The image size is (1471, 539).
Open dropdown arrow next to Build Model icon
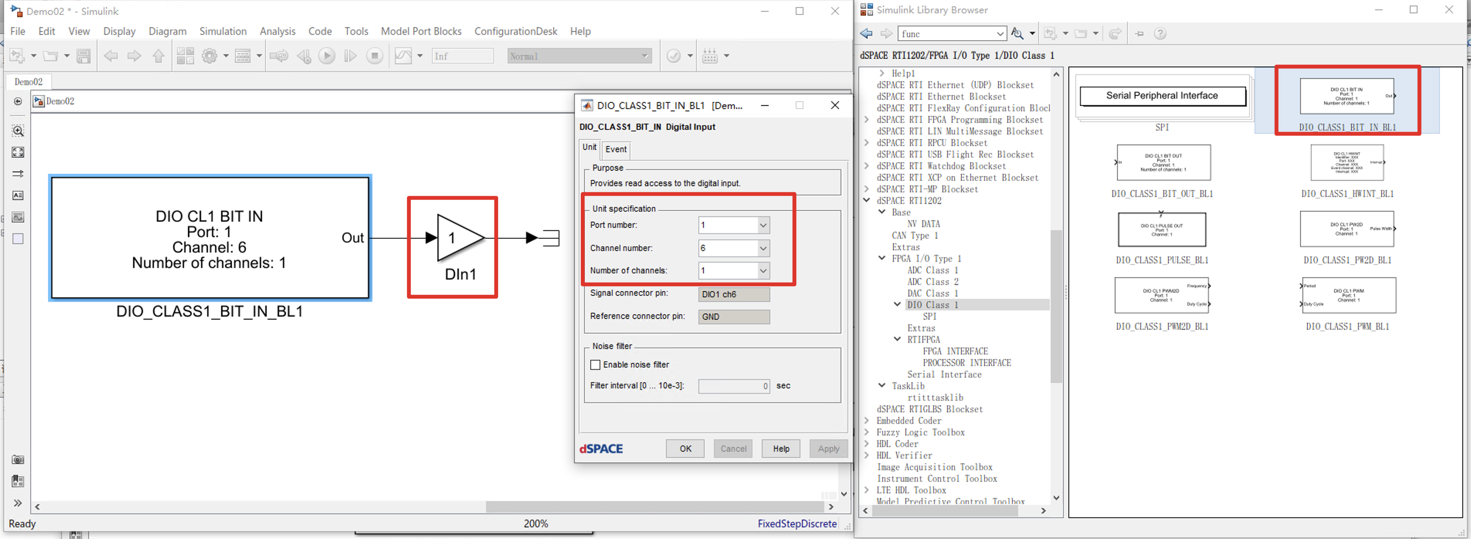pos(726,56)
